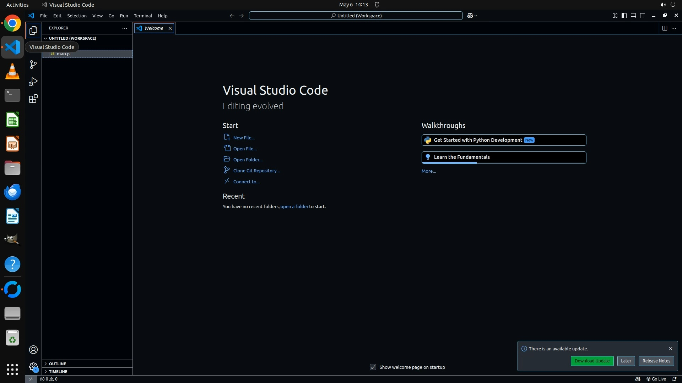
Task: Expand the Outline section
Action: coord(57,363)
